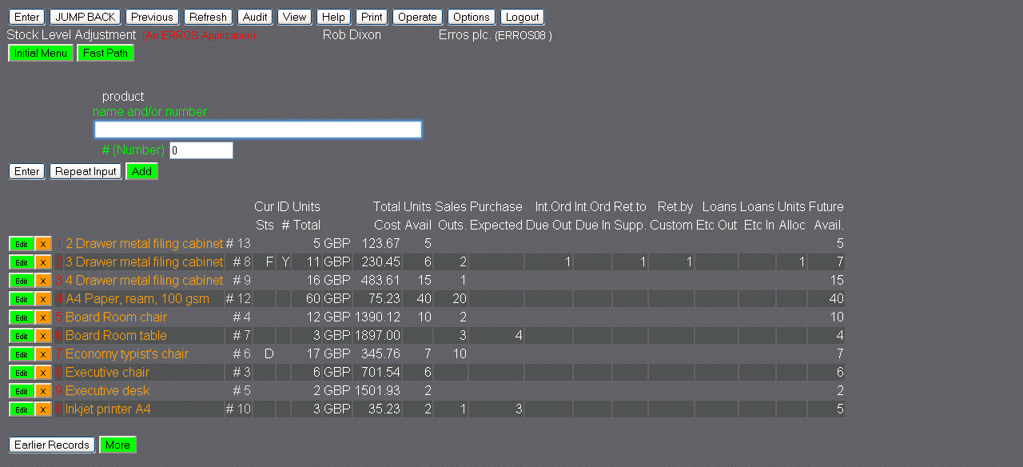1023x467 pixels.
Task: Click the JUMP BACK toolbar button
Action: pos(86,17)
